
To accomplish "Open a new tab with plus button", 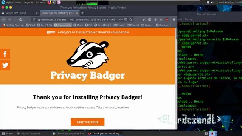I will coord(83,13).
